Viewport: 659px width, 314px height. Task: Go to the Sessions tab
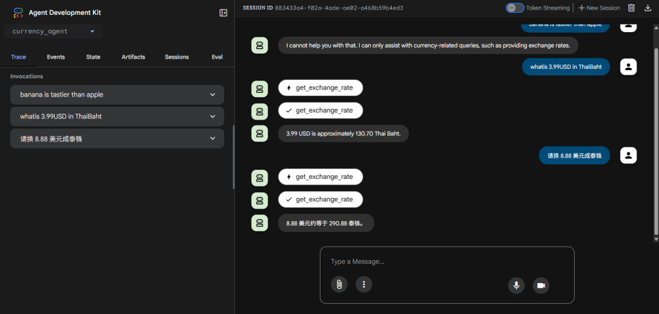pyautogui.click(x=176, y=57)
